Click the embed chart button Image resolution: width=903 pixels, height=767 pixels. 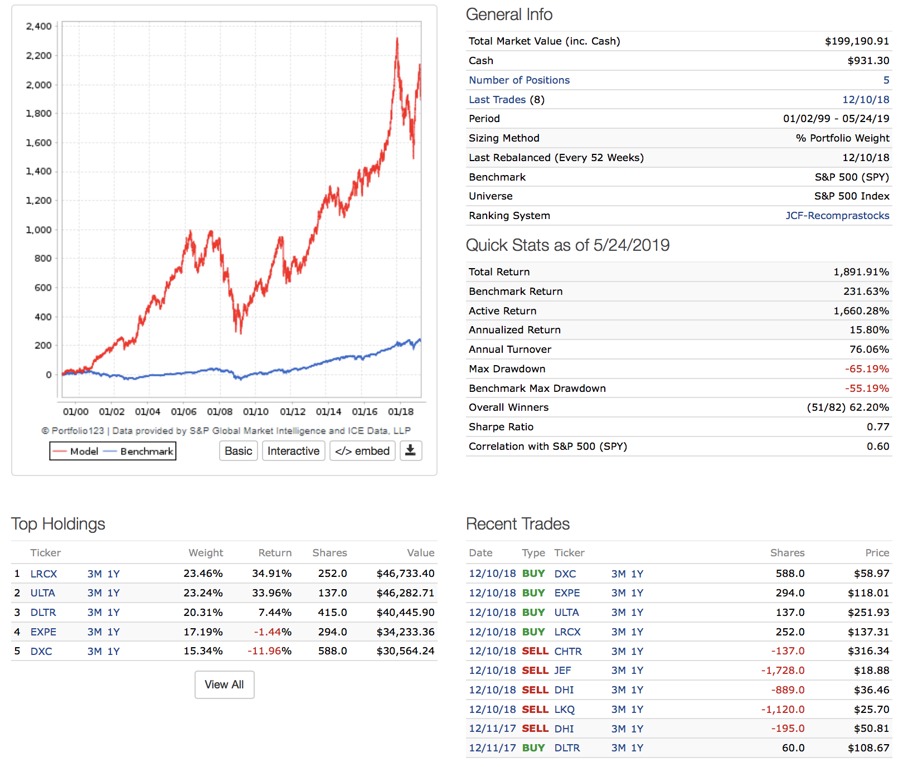(x=362, y=451)
